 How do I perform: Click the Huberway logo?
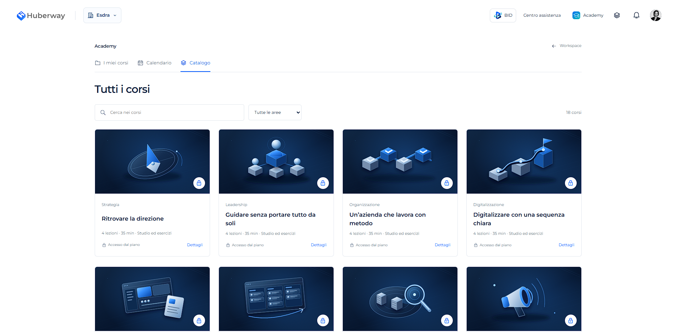click(41, 16)
